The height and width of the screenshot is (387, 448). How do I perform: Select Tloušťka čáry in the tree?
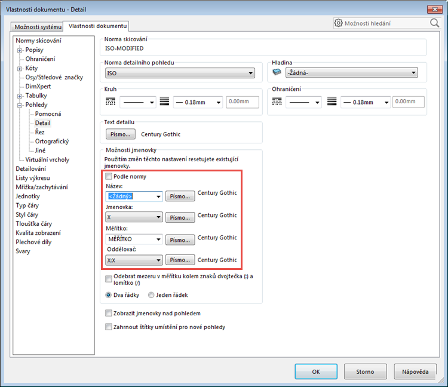click(x=33, y=223)
